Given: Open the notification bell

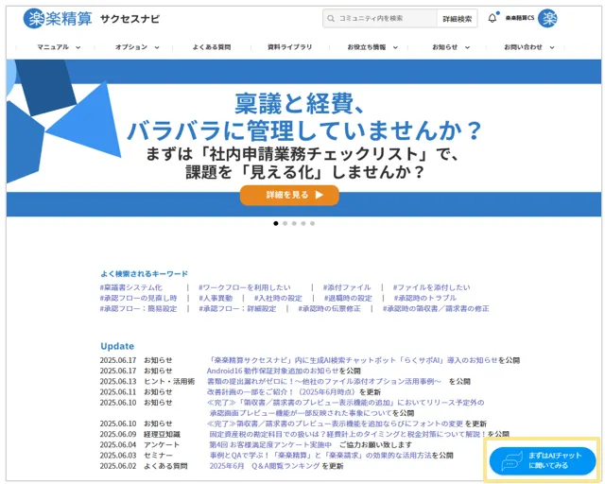Looking at the screenshot, I should (x=493, y=18).
